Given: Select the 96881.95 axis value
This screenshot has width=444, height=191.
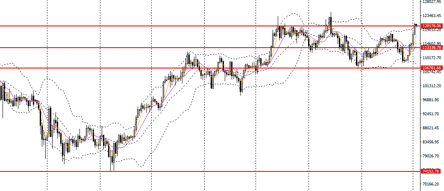Looking at the screenshot, I should [x=432, y=100].
